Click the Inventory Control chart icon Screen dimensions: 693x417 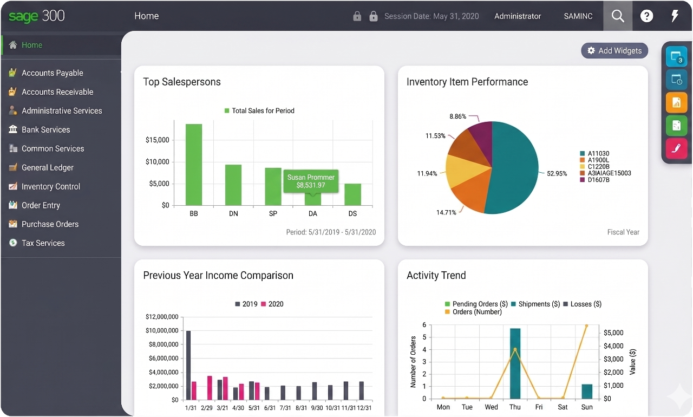tap(12, 186)
